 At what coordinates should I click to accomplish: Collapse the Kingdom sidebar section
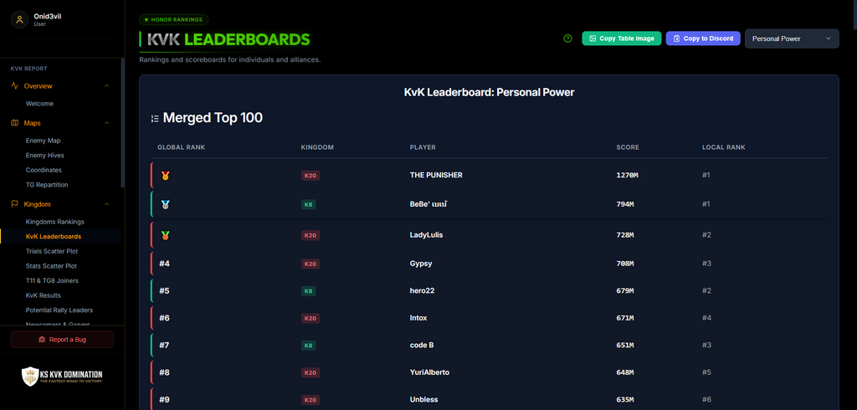coord(106,204)
